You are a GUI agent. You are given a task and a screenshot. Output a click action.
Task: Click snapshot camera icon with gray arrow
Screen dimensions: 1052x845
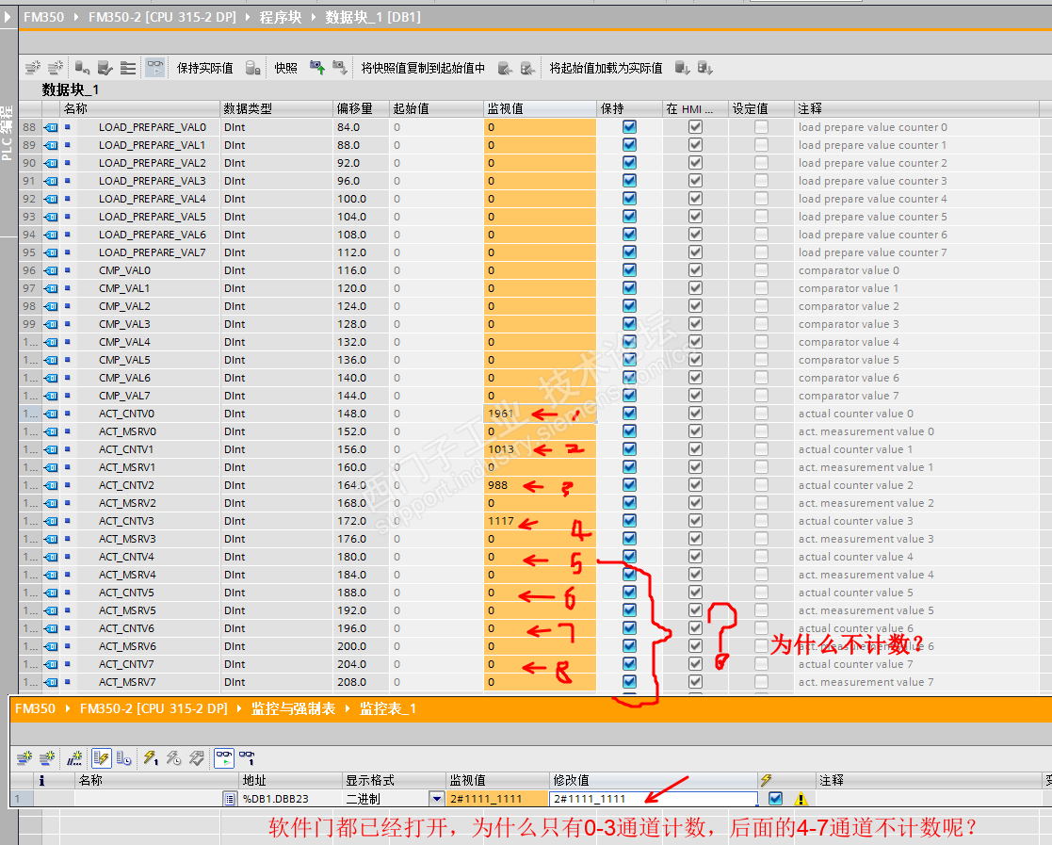pos(339,67)
